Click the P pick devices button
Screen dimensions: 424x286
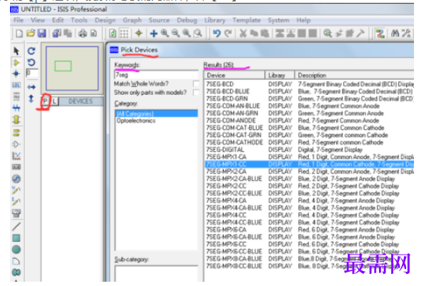point(46,101)
